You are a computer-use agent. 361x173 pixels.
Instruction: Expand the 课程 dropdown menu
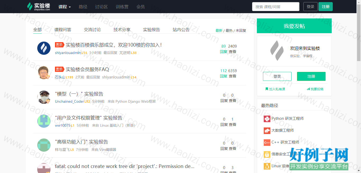pyautogui.click(x=65, y=7)
